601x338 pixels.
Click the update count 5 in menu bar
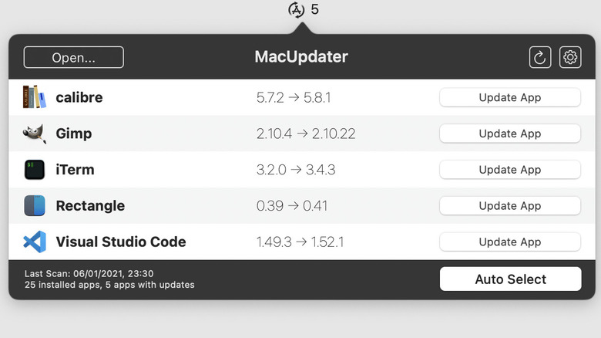tap(314, 10)
